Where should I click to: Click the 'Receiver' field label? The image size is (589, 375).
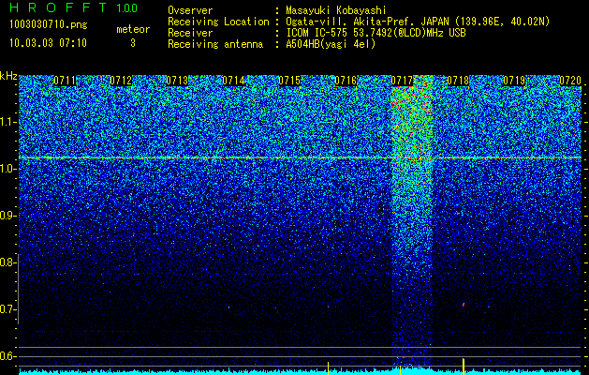pyautogui.click(x=190, y=33)
